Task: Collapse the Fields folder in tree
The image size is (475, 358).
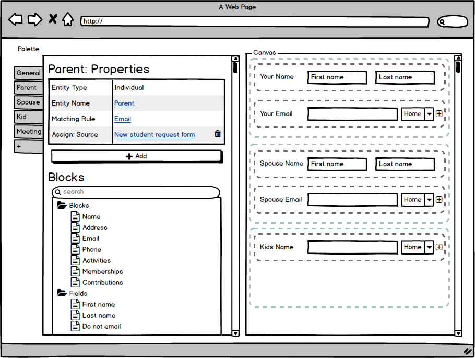Action: [x=62, y=293]
